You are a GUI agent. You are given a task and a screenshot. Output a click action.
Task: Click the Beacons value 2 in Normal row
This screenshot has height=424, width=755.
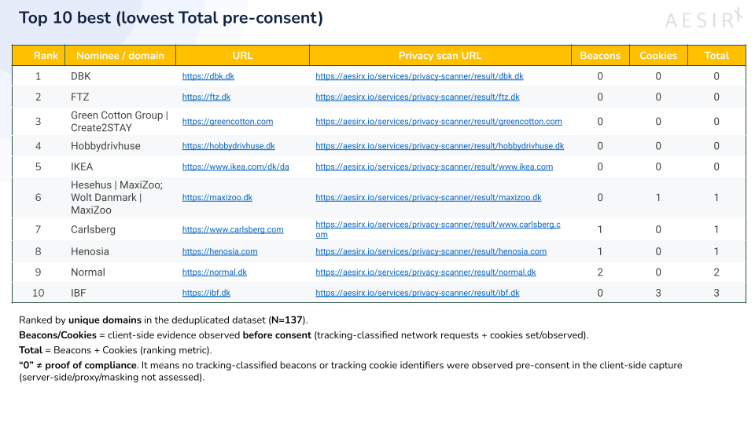(600, 272)
